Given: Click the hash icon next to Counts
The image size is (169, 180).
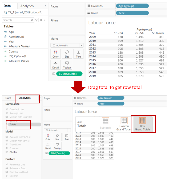Looking at the screenshot, I should coord(6,51).
